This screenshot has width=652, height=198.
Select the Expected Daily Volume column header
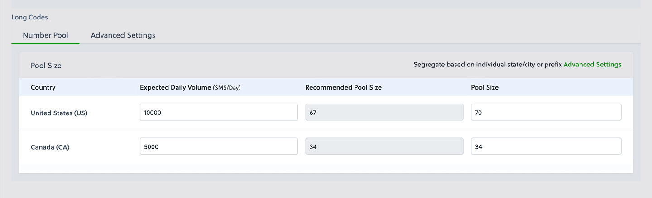pyautogui.click(x=175, y=87)
